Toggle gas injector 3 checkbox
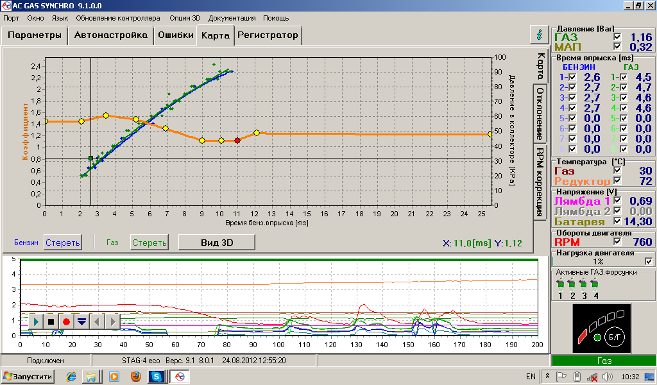657x385 pixels. pyautogui.click(x=624, y=98)
